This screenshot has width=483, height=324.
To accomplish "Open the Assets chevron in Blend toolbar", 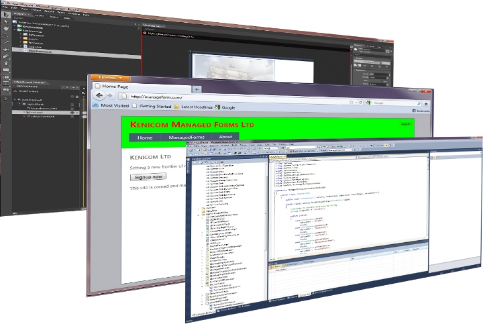I will pos(6,99).
